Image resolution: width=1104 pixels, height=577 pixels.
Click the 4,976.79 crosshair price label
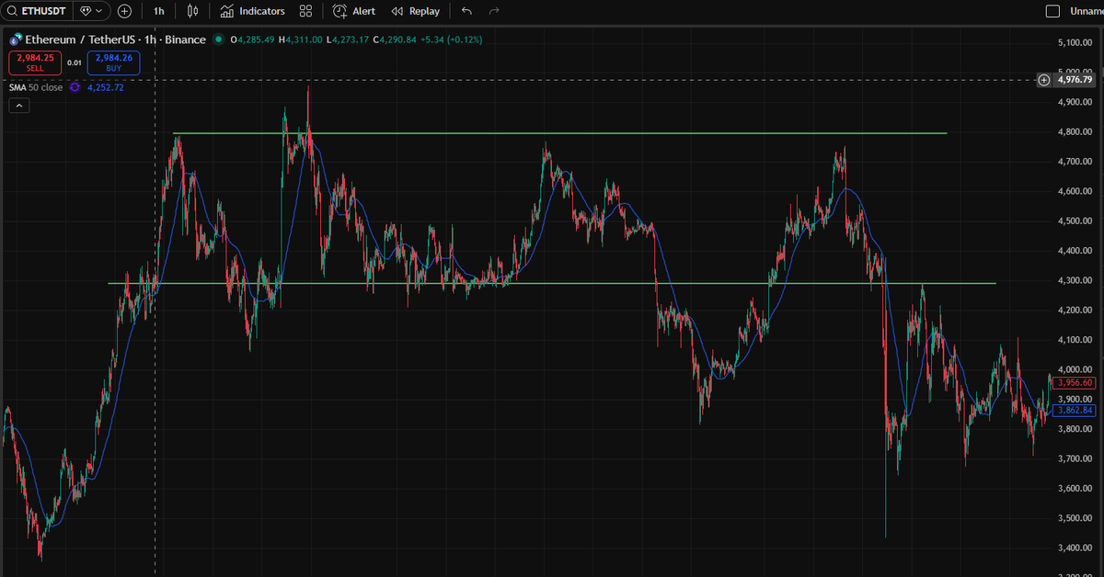tap(1074, 80)
